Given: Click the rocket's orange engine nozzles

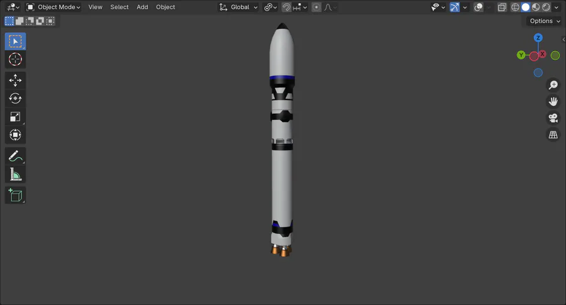Looking at the screenshot, I should pos(282,250).
